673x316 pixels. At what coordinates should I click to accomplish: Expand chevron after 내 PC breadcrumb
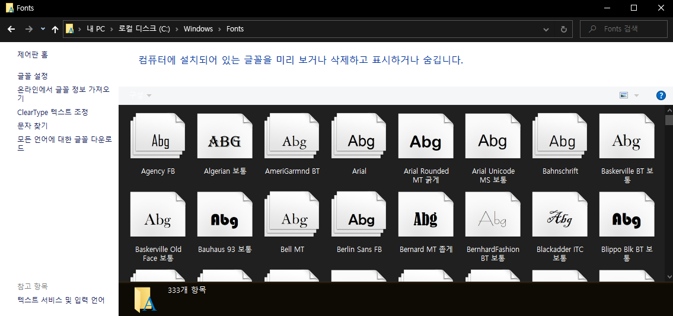point(111,29)
